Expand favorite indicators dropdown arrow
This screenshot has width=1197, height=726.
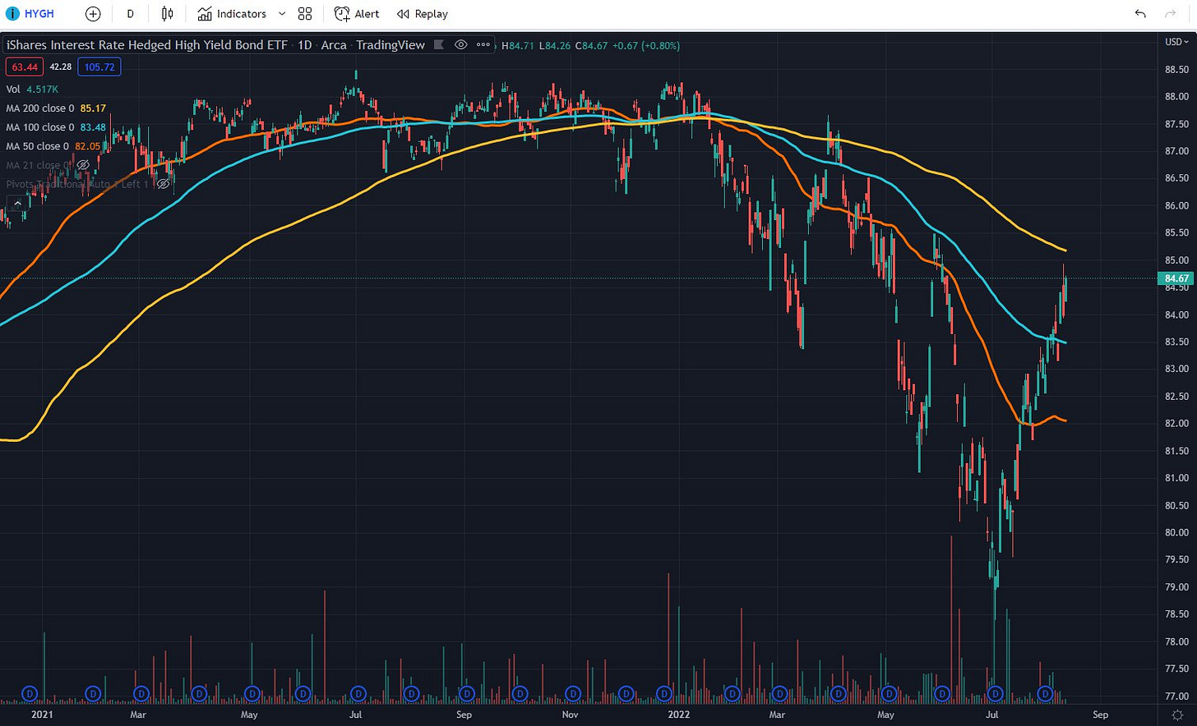[282, 14]
